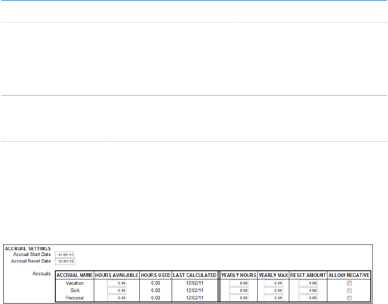Click the LAST CALCULATED column header
This screenshot has height=304, width=388.
coord(195,275)
